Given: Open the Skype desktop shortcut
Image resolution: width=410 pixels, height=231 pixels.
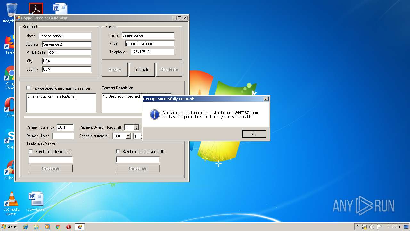Looking at the screenshot, I should point(10,138).
